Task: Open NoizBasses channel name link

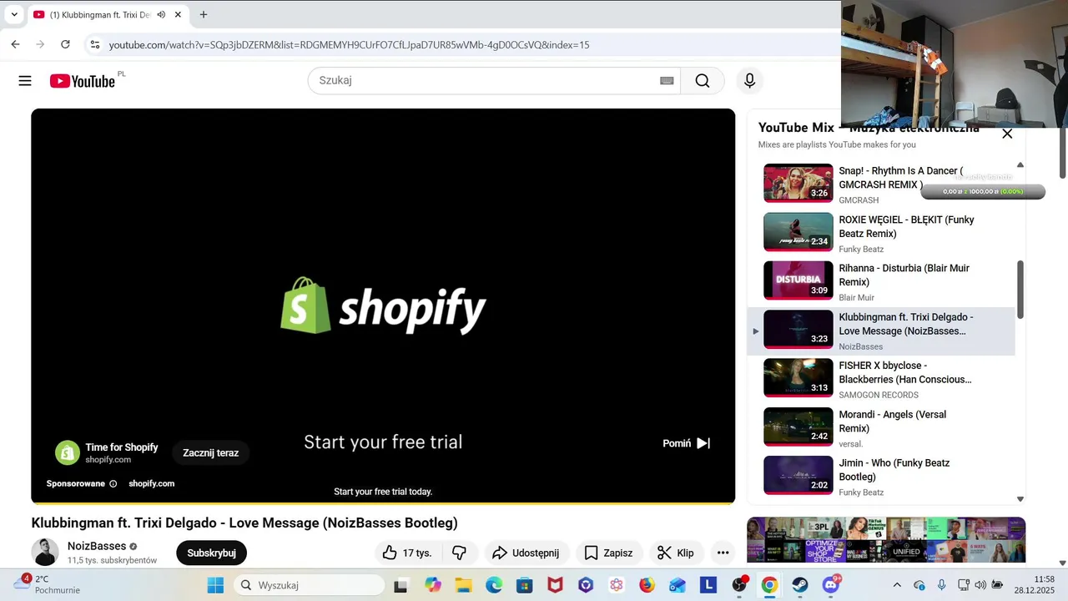Action: pyautogui.click(x=97, y=546)
